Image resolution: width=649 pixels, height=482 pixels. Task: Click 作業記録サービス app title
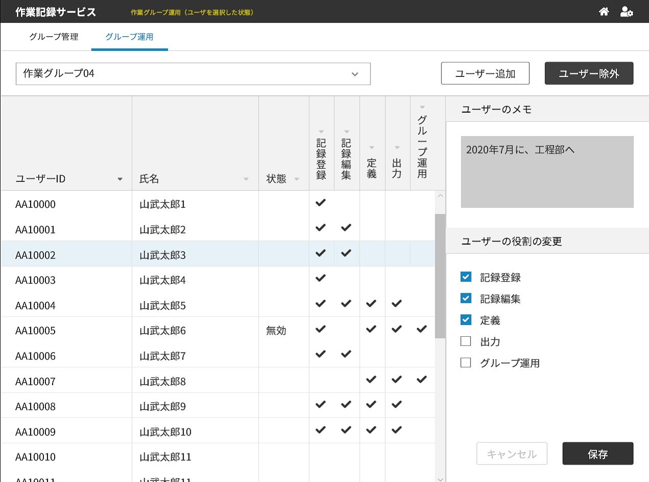(56, 12)
